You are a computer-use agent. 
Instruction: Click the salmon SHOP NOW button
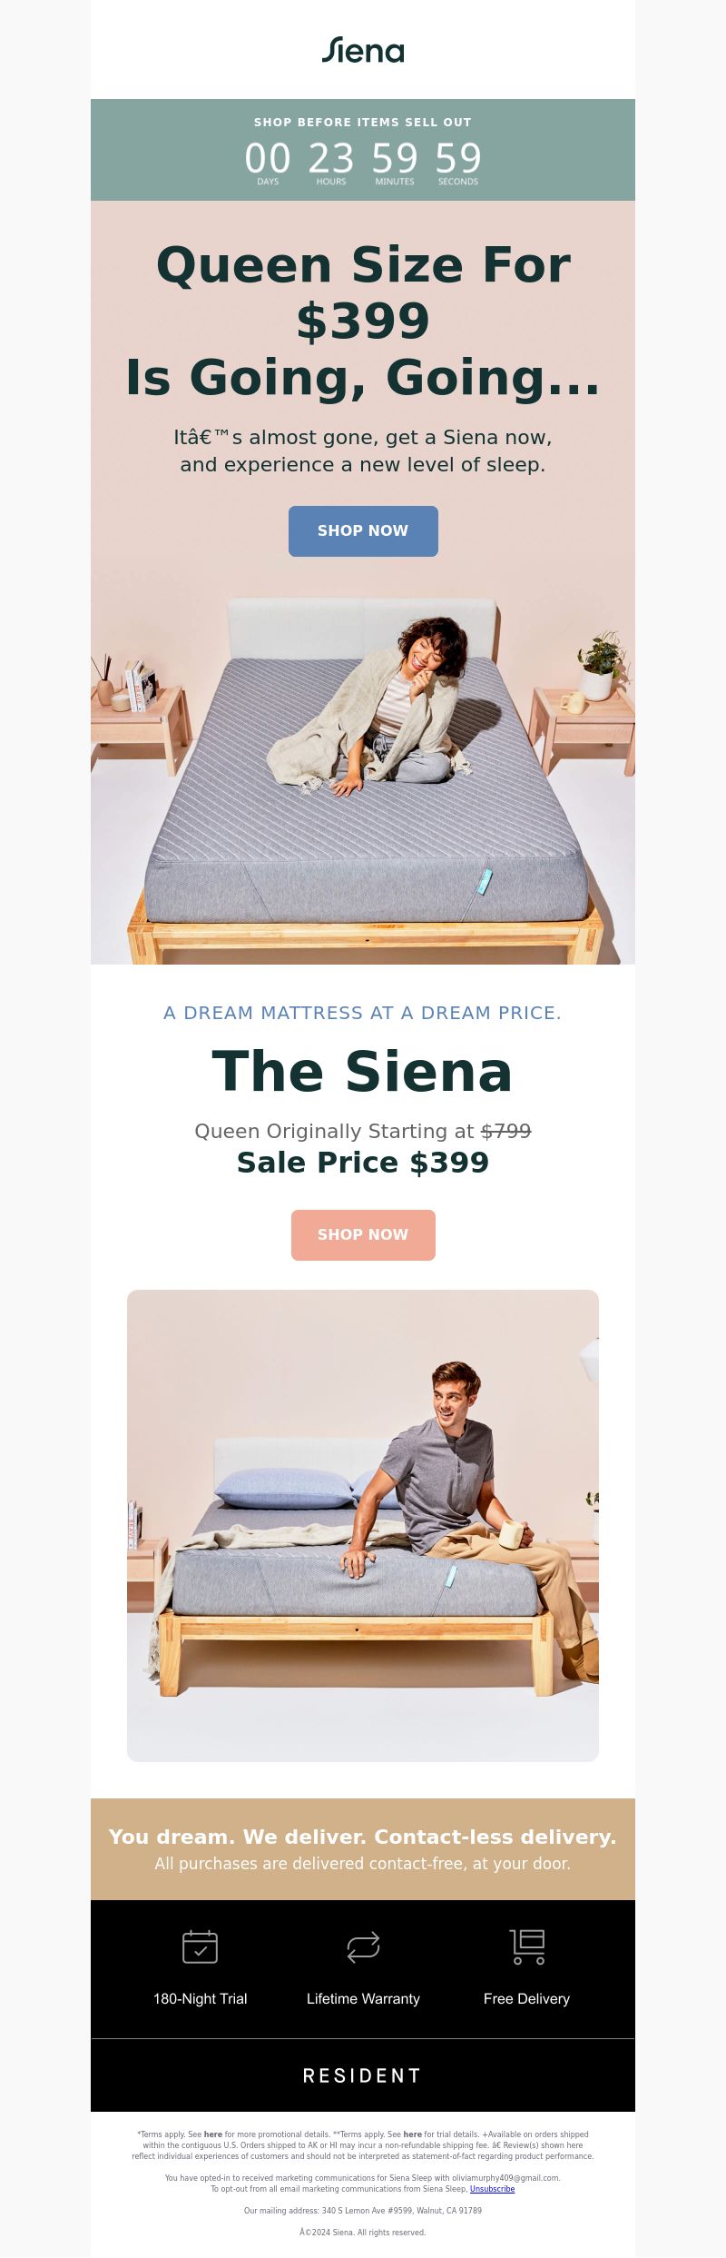tap(363, 1235)
